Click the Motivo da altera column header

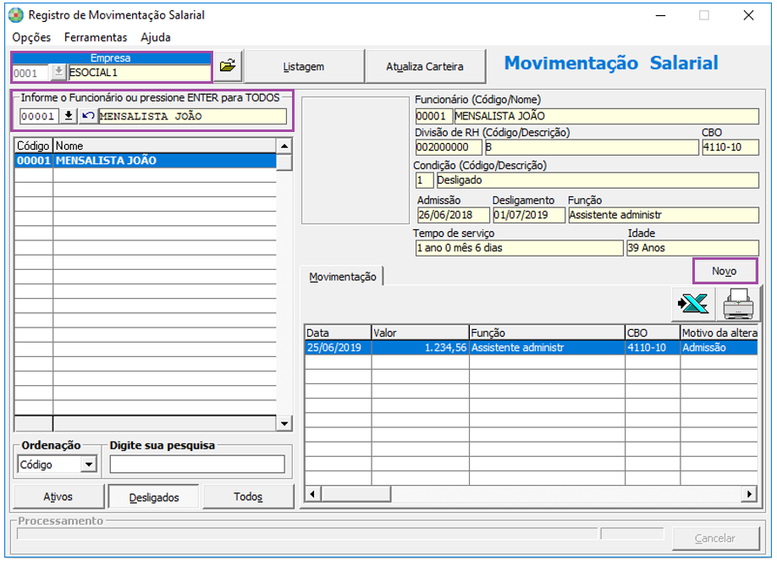tap(719, 333)
